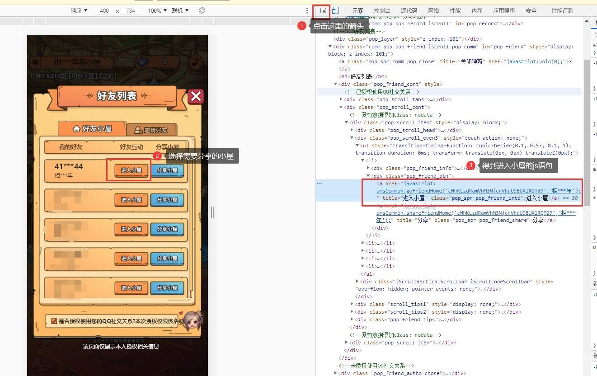
Task: Open the 应用程序 tab
Action: pyautogui.click(x=504, y=10)
